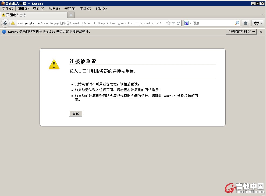Click the 了解您的权利 button

tap(241, 32)
